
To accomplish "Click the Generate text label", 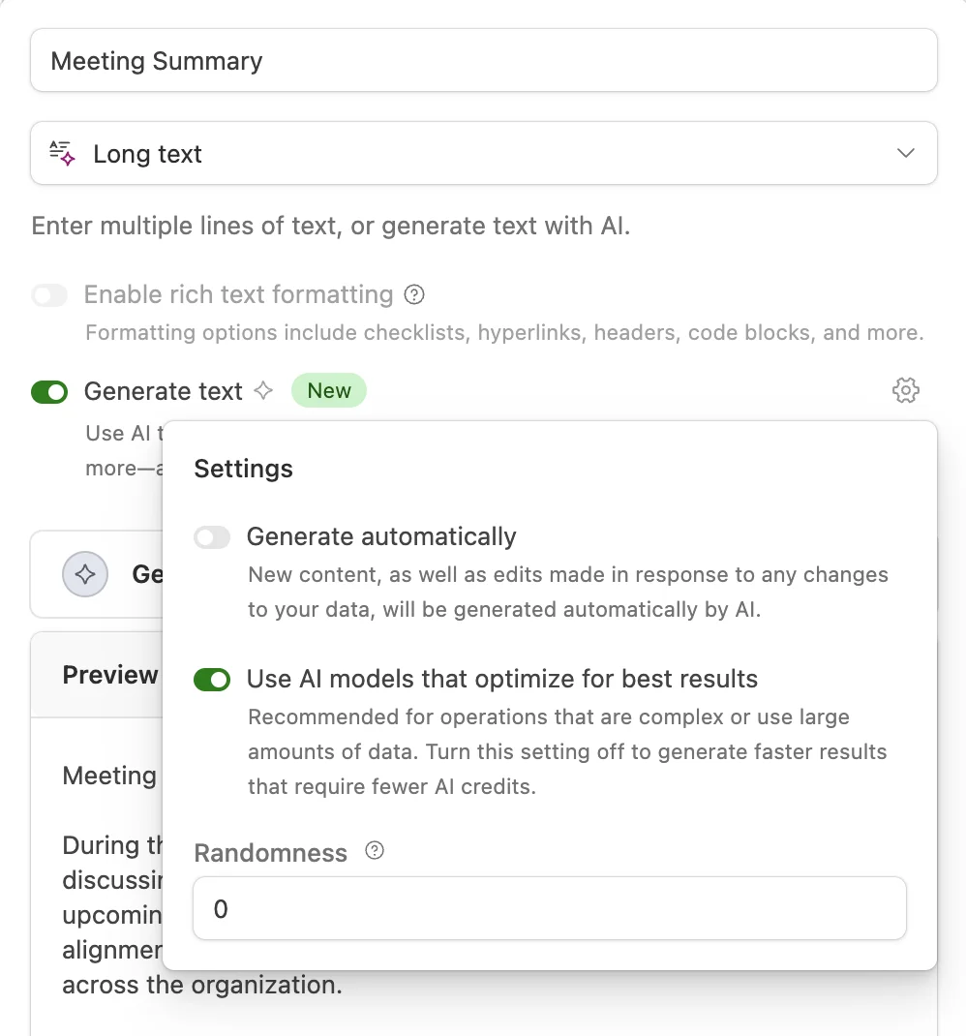I will click(163, 391).
